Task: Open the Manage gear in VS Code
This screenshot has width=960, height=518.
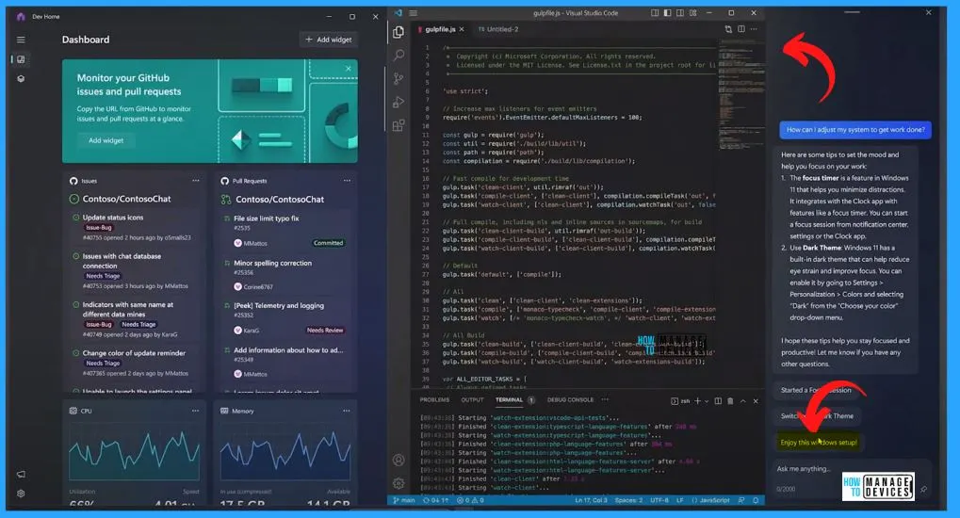Action: point(399,483)
